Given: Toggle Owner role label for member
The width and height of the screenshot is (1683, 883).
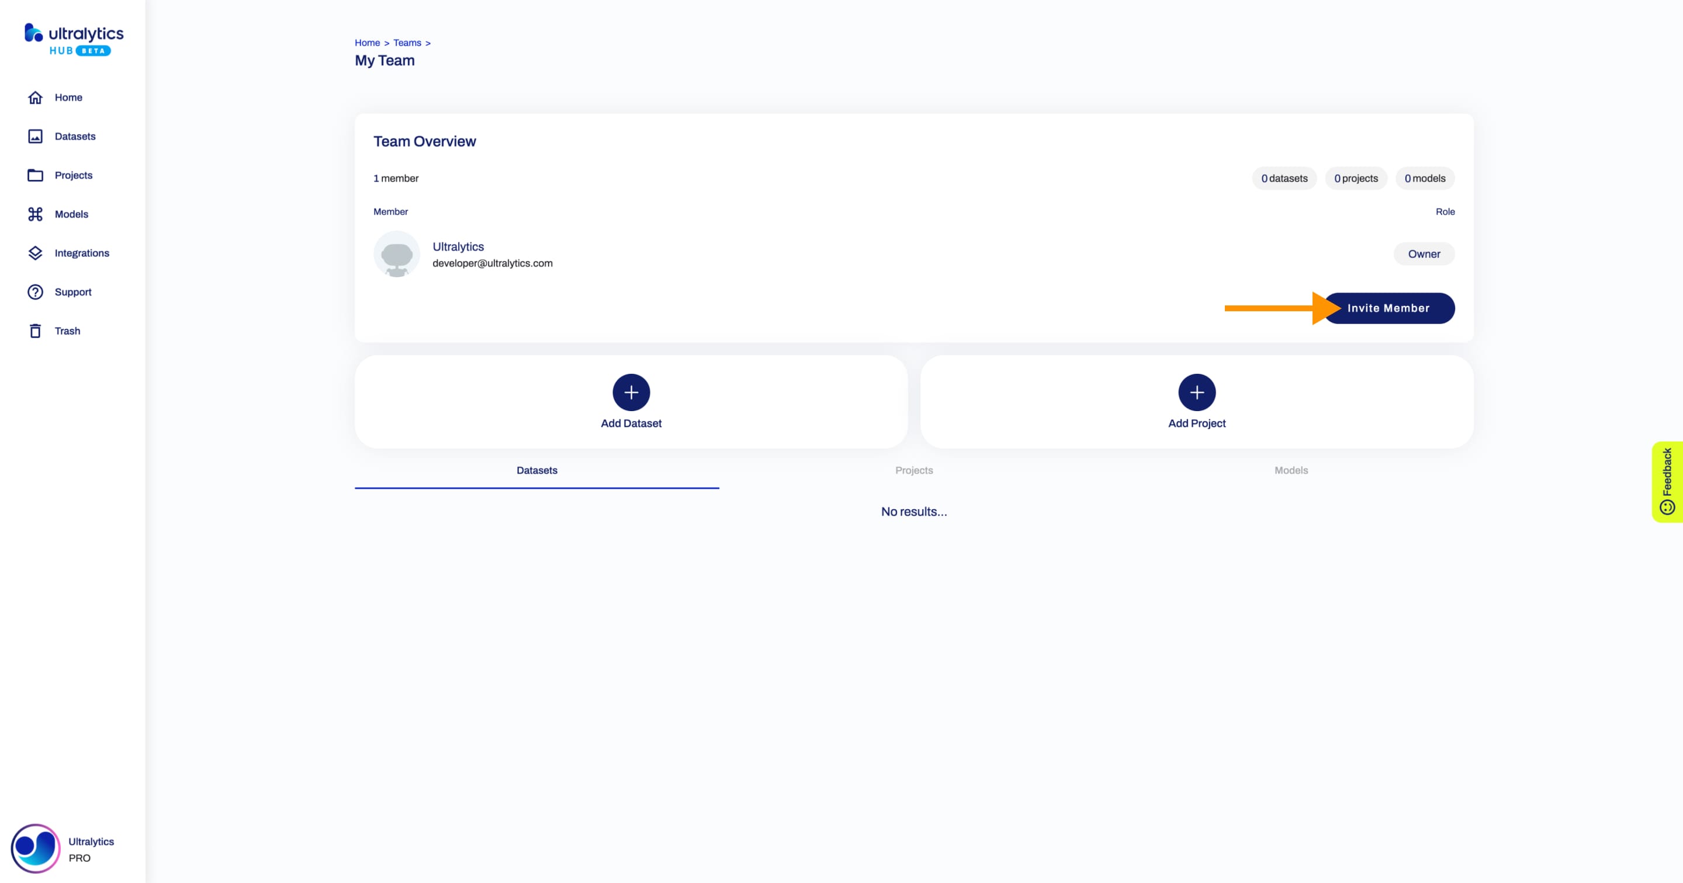Looking at the screenshot, I should [1424, 253].
